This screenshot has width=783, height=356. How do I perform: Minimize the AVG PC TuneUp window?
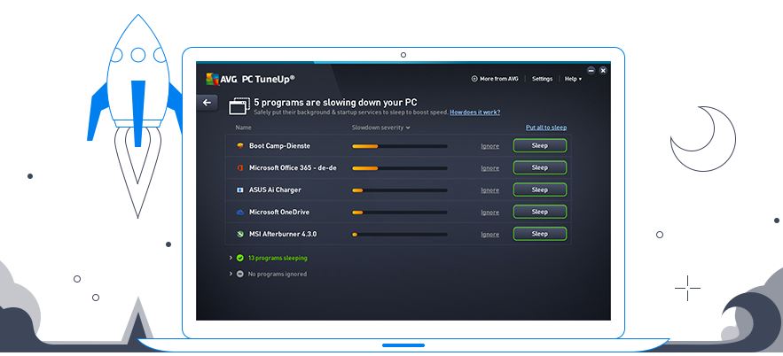591,70
